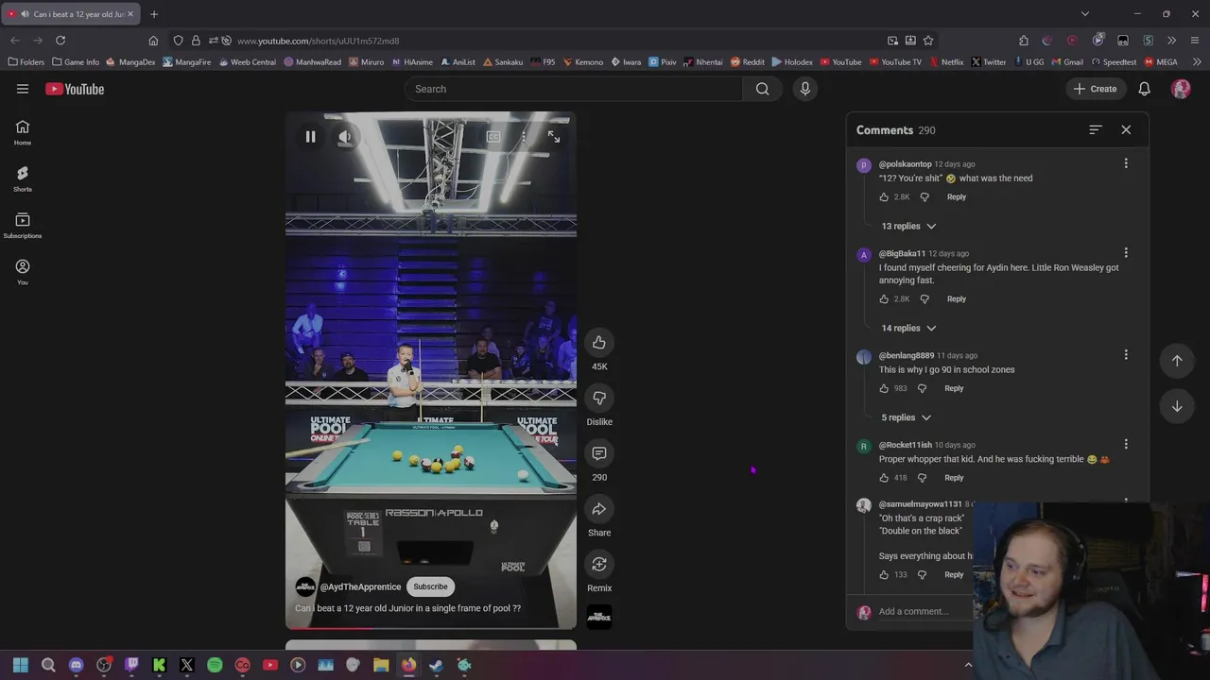The width and height of the screenshot is (1210, 680).
Task: Like @BigBaka11's comment
Action: pos(884,298)
